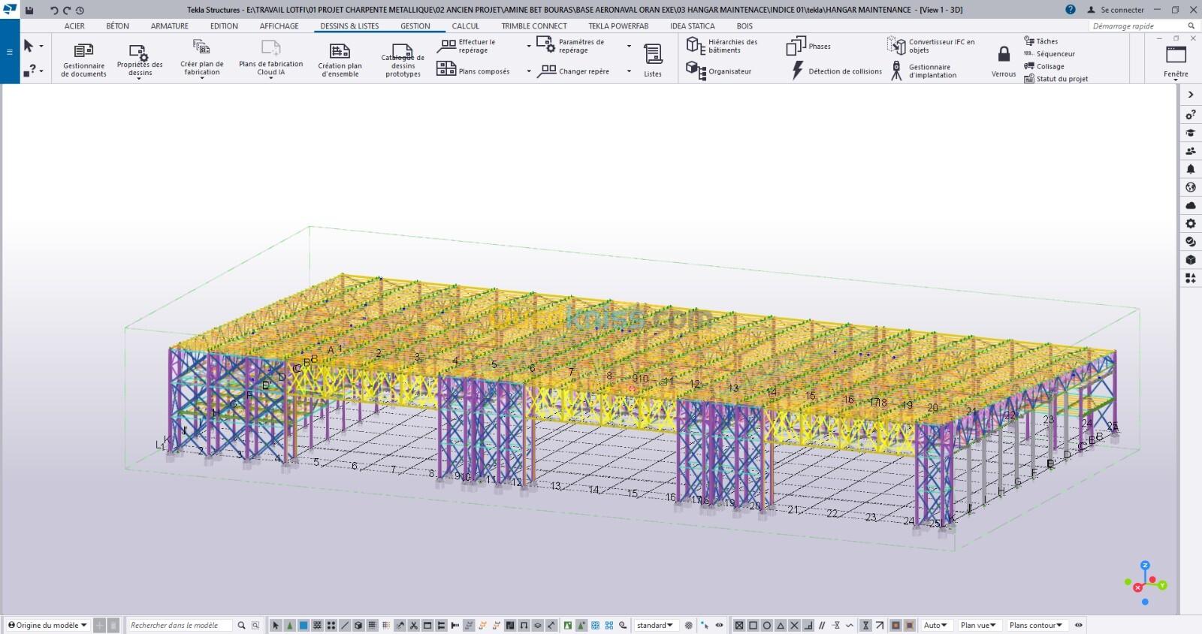Open the Organisateur panel

point(719,71)
